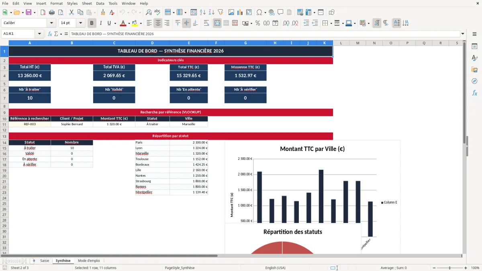This screenshot has height=271, width=482.
Task: Open the sidebar Properties panel icon
Action: click(x=474, y=47)
